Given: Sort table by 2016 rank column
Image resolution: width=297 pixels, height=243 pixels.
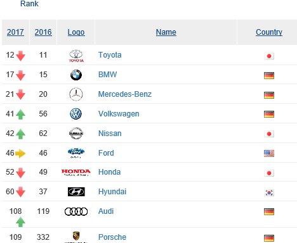Looking at the screenshot, I should (43, 32).
